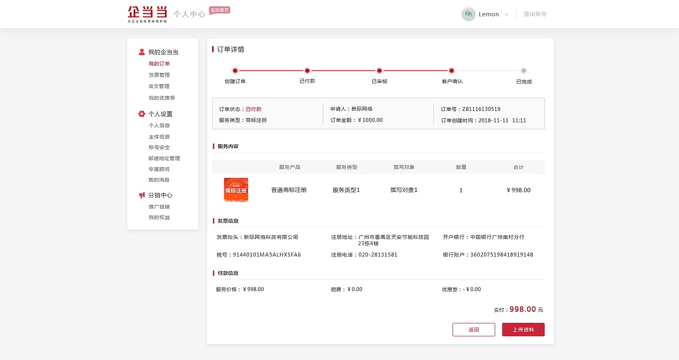The width and height of the screenshot is (679, 360).
Task: Click the 普通商标注册 product name
Action: tap(289, 190)
